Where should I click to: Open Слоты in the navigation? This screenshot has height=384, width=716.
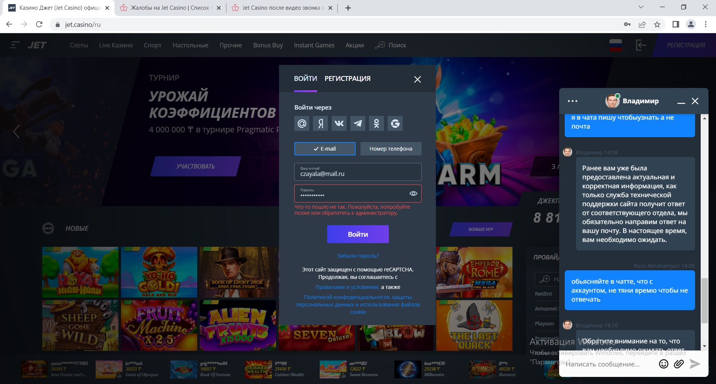coord(79,45)
